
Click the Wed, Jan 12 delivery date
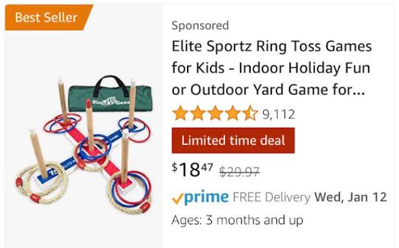351,197
